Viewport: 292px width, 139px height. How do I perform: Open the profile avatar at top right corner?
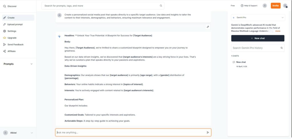[x=285, y=6]
